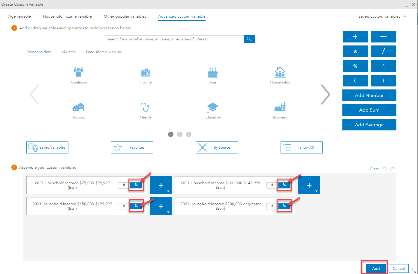
Task: Show the next page of data categories
Action: coord(326,94)
